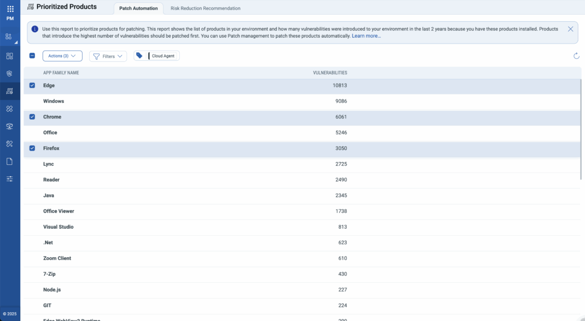Image resolution: width=585 pixels, height=321 pixels.
Task: Click the select-all header checkbox
Action: pos(32,56)
